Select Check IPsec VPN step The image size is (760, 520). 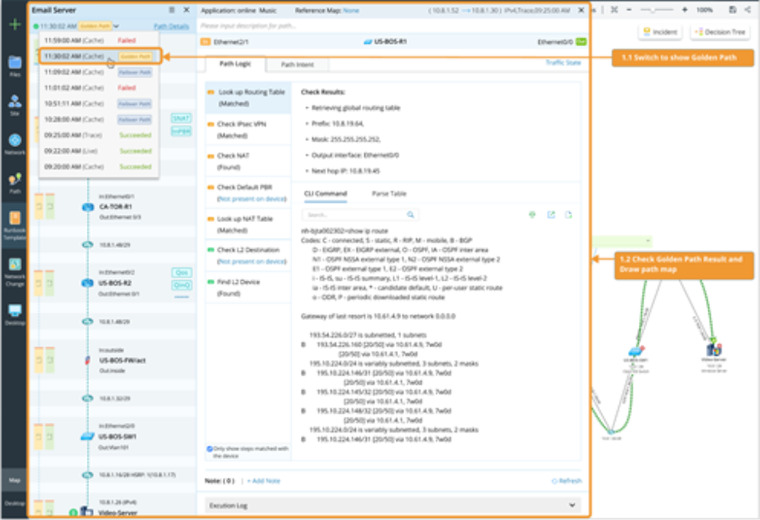tap(248, 130)
